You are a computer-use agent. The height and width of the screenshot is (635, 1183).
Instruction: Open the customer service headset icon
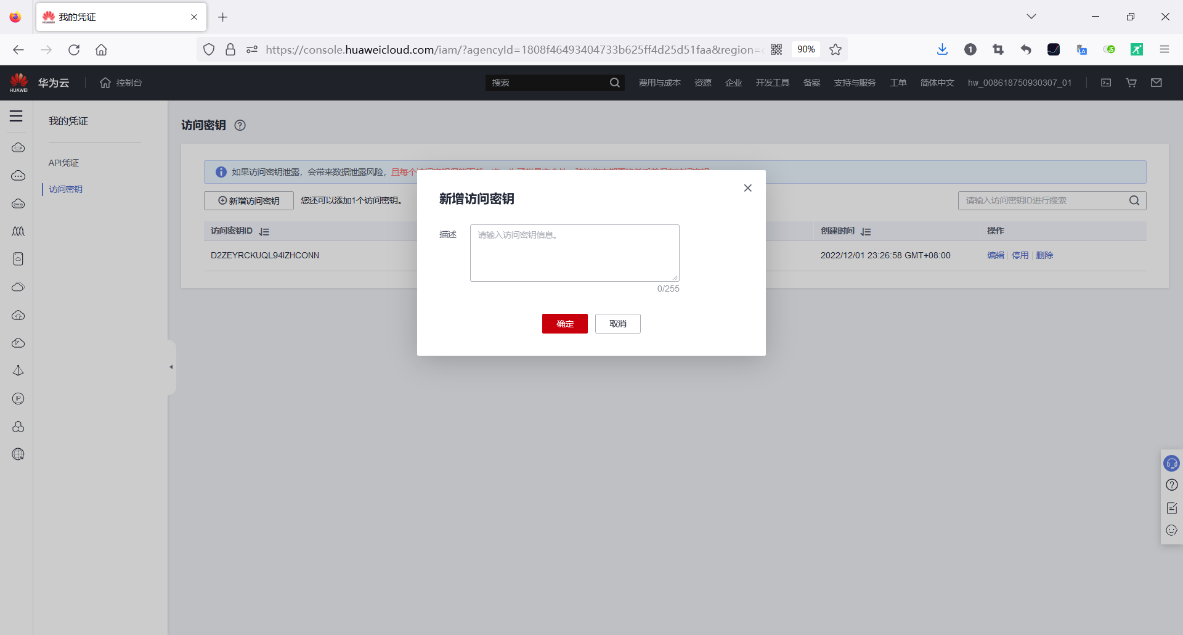click(x=1171, y=463)
